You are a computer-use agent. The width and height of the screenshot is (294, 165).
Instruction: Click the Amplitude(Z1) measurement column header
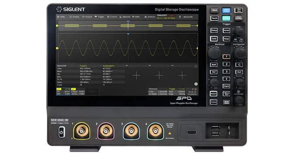[x=108, y=66]
